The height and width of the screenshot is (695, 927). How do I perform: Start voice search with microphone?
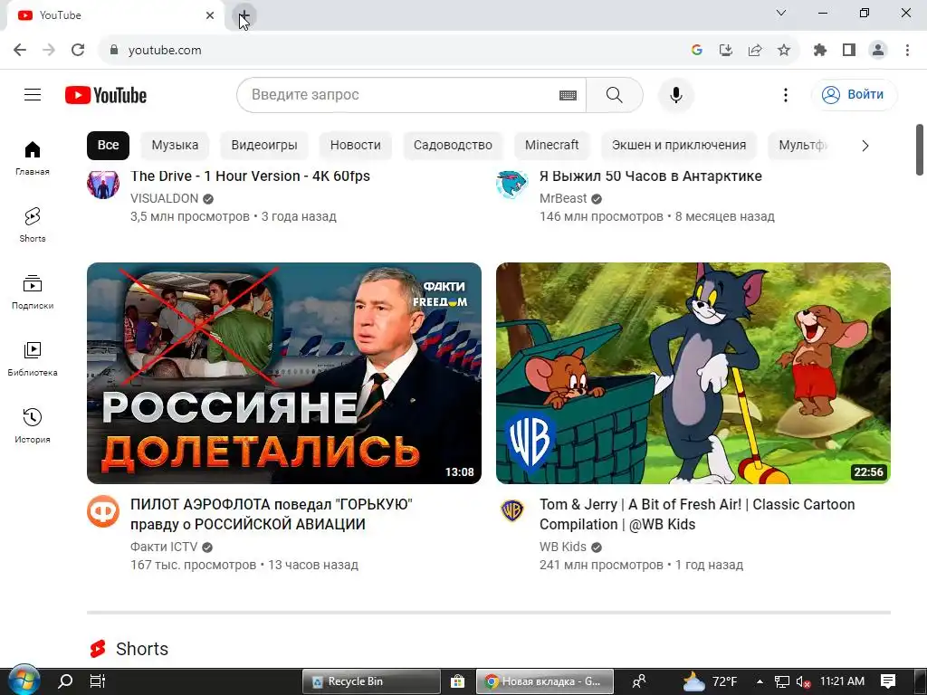(x=675, y=94)
